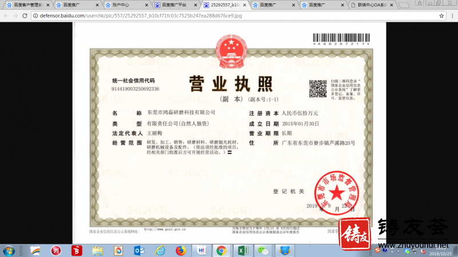The width and height of the screenshot is (458, 257).
Task: Close the 百度推广平台 tab
Action: point(196,5)
